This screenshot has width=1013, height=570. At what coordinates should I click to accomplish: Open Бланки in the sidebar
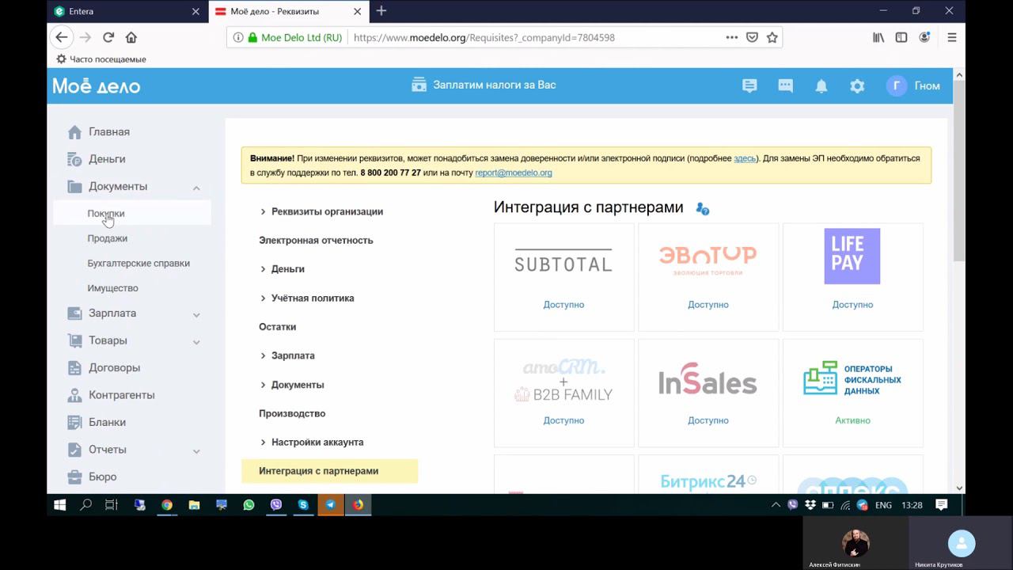tap(107, 423)
